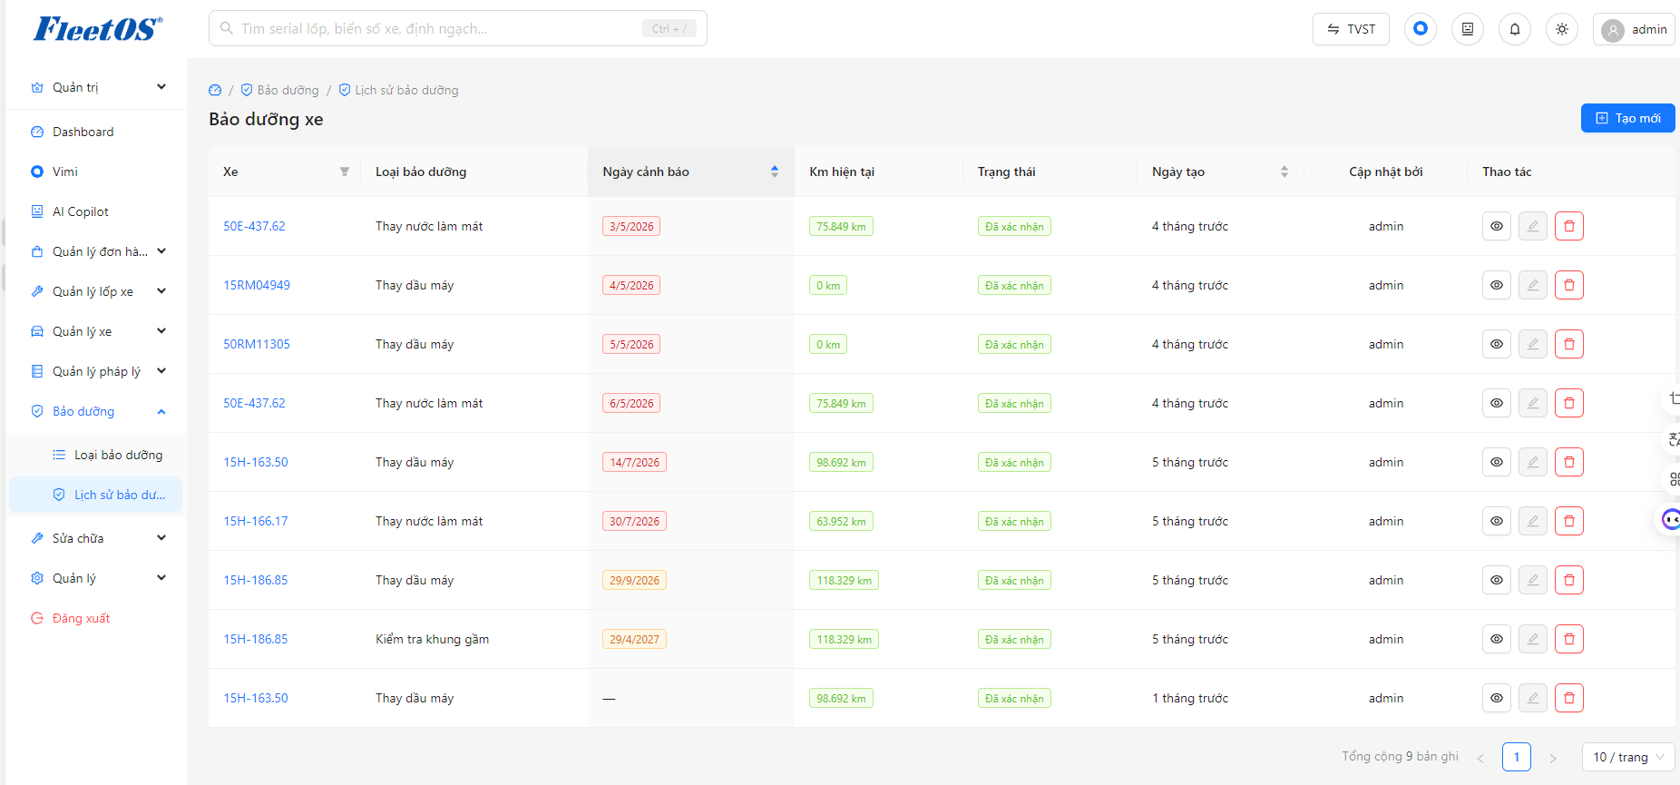Sort by Ngày cảnh báo column
The width and height of the screenshot is (1680, 785).
(690, 172)
